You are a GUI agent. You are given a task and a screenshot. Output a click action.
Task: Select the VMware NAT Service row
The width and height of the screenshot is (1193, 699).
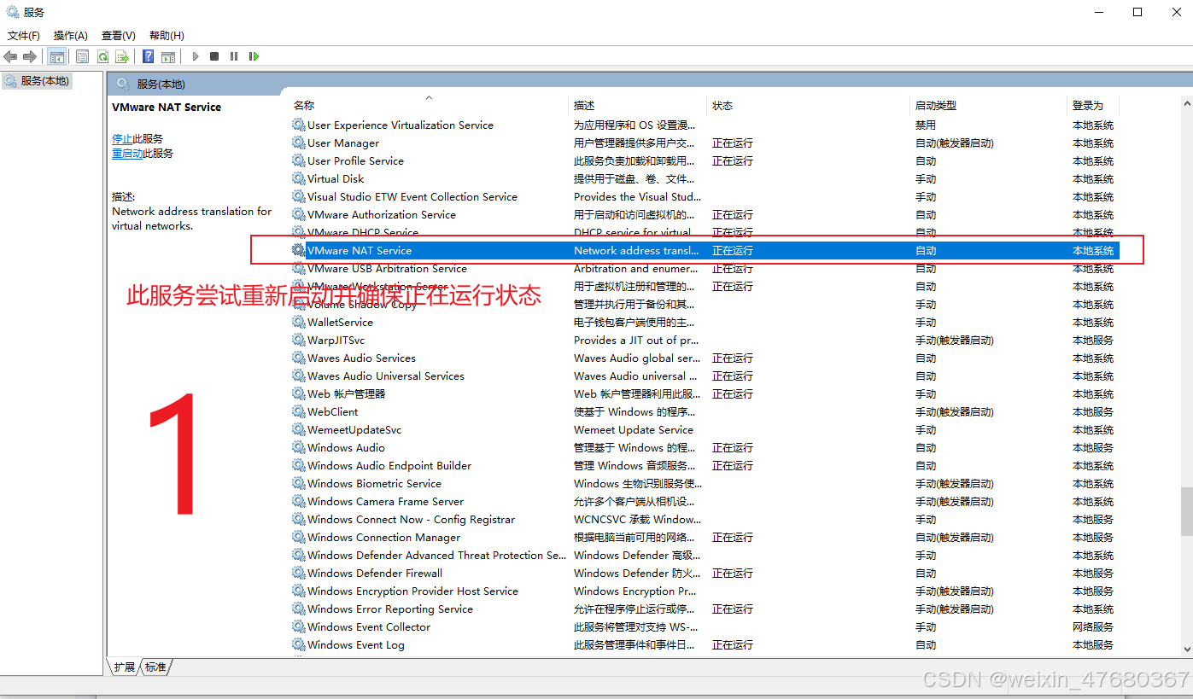705,250
